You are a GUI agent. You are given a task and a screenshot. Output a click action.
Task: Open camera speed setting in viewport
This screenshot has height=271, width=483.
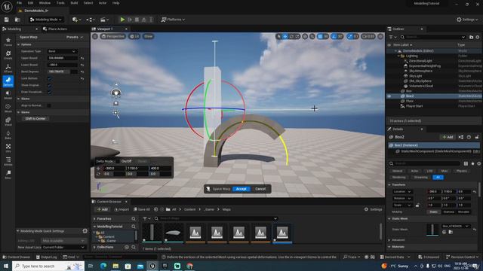click(368, 37)
